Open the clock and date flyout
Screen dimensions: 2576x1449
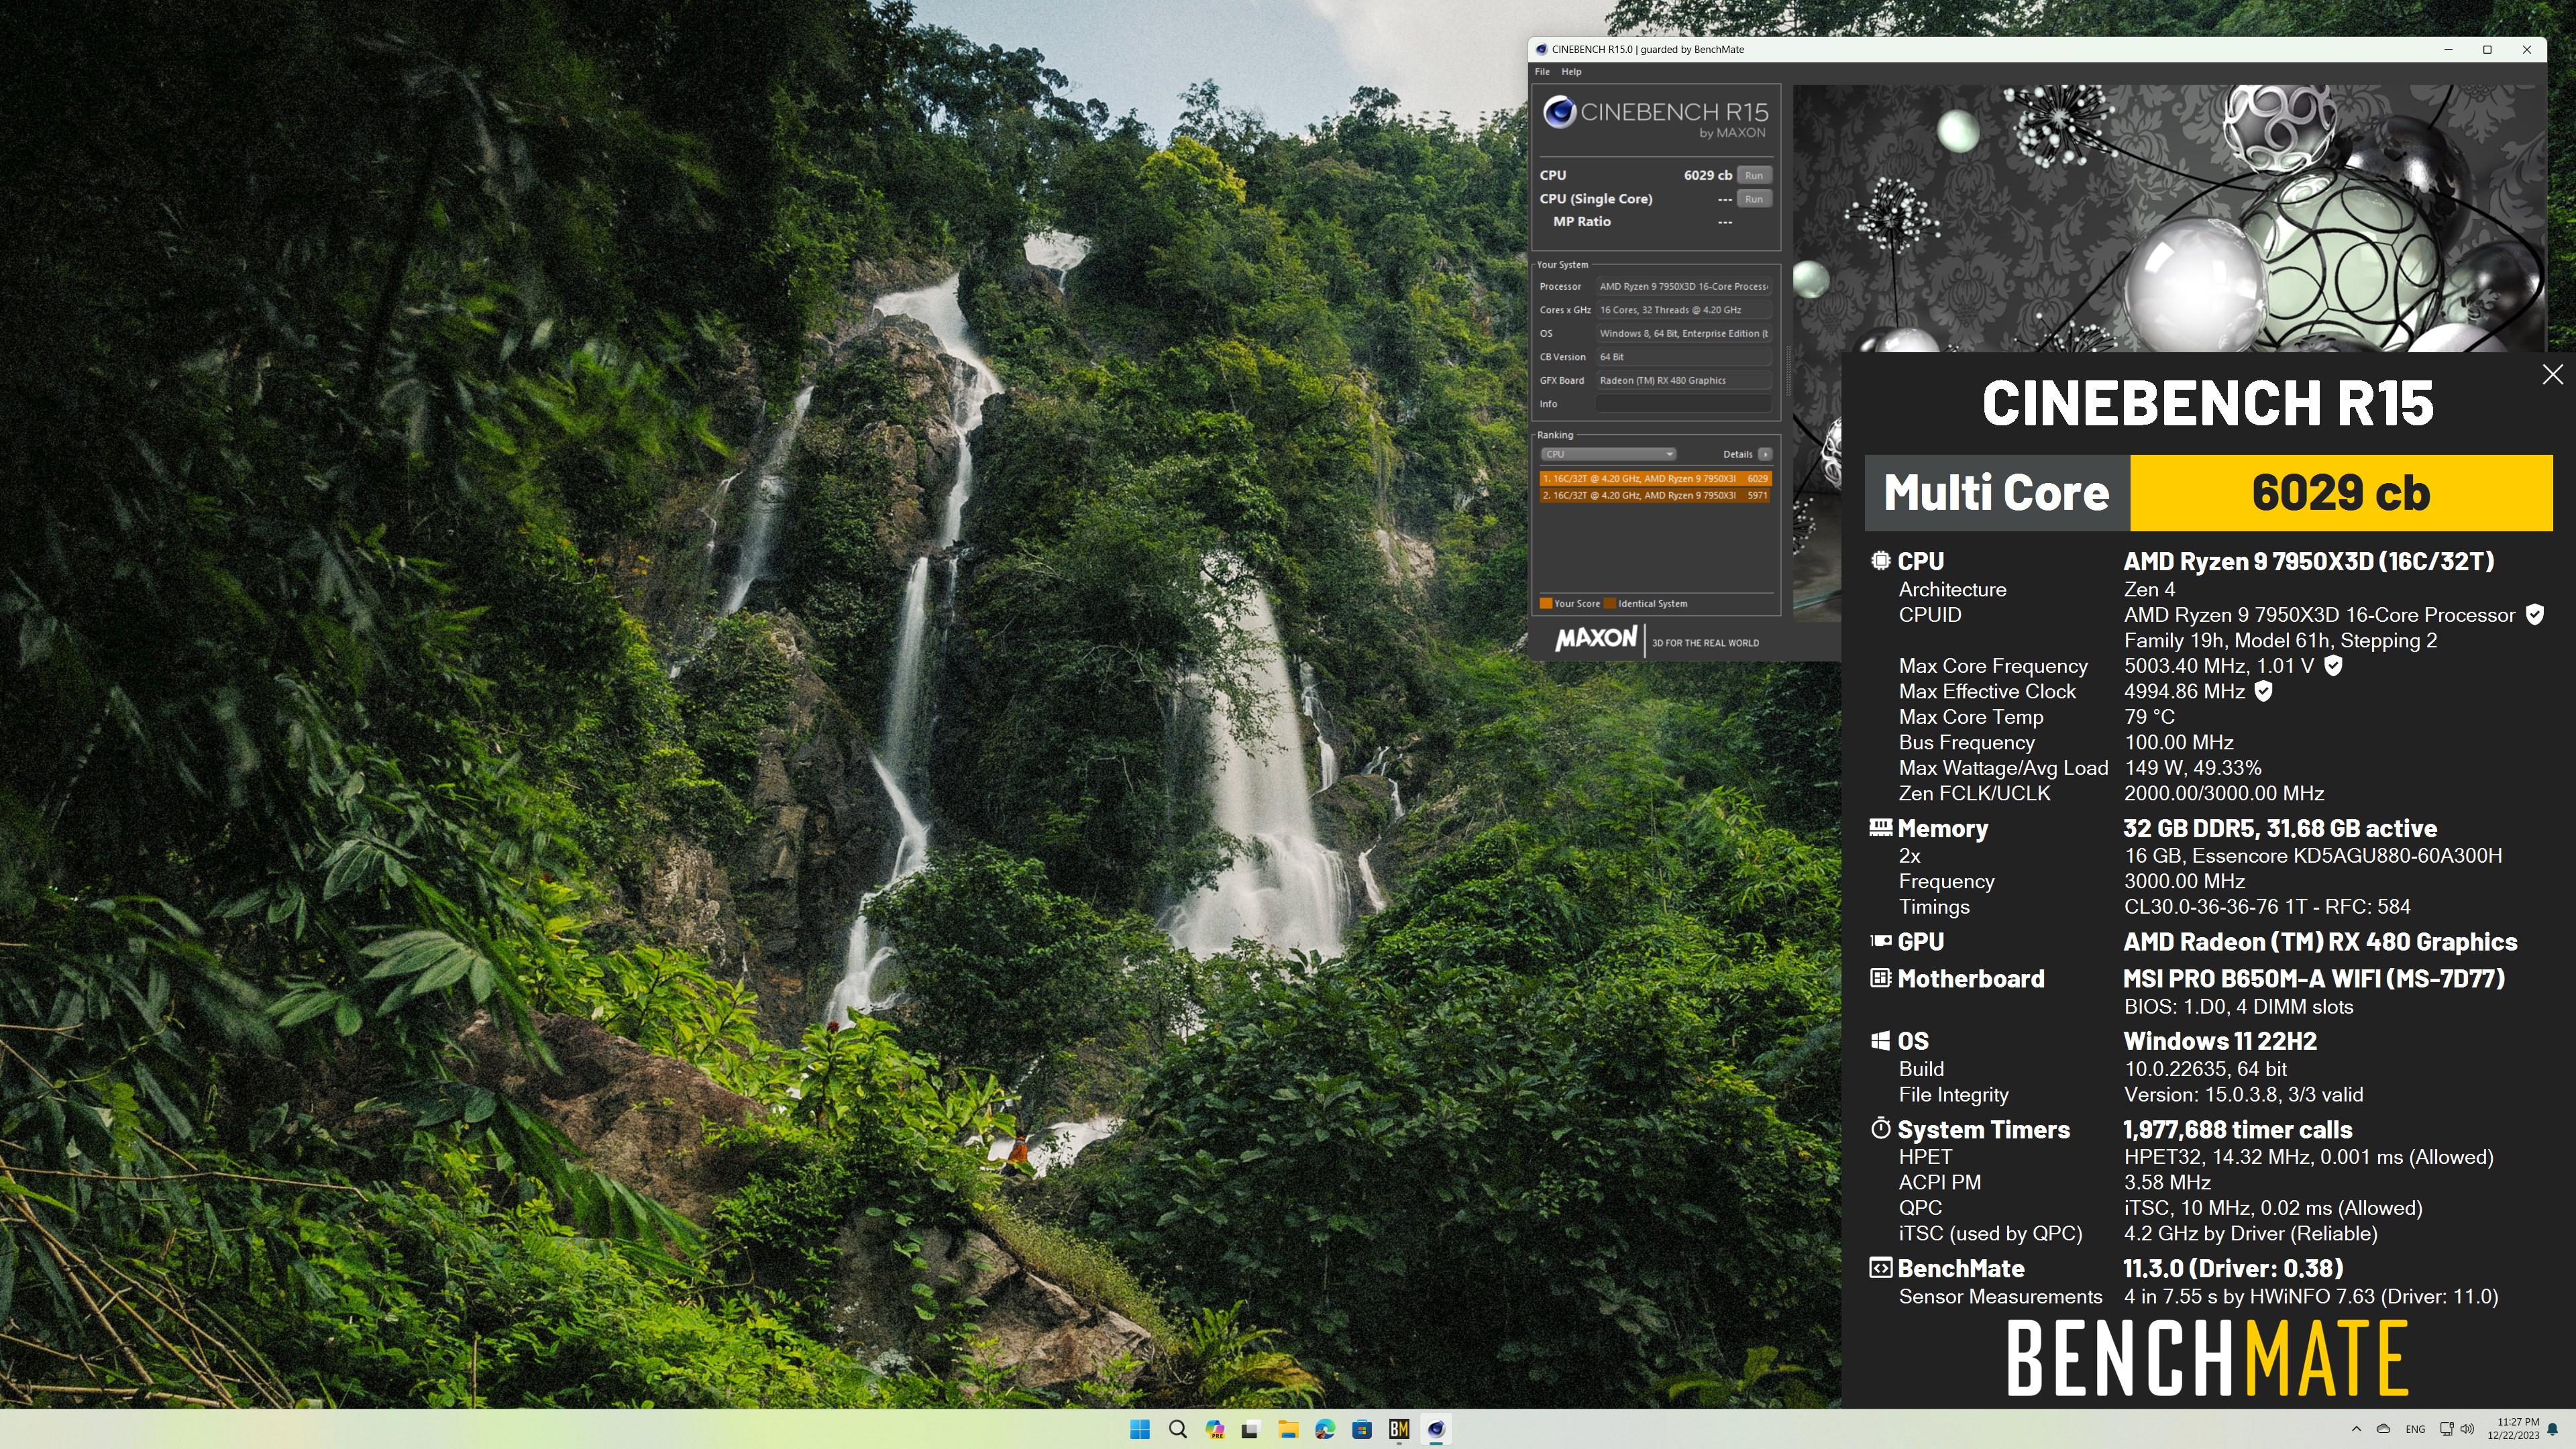click(2513, 1429)
